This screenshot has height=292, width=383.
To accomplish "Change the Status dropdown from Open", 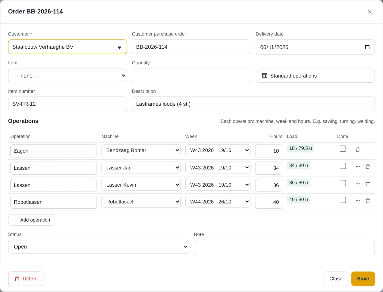I will pyautogui.click(x=98, y=247).
